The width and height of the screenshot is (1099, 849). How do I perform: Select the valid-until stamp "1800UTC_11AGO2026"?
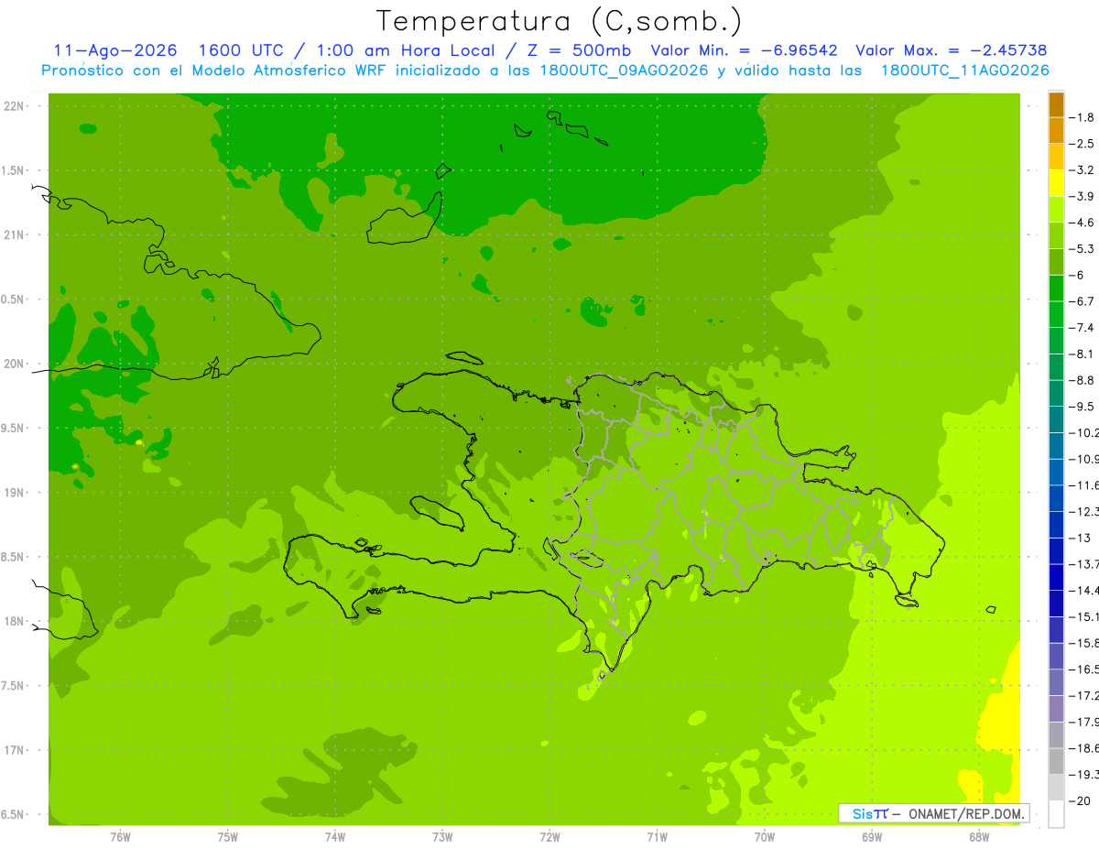coord(964,71)
